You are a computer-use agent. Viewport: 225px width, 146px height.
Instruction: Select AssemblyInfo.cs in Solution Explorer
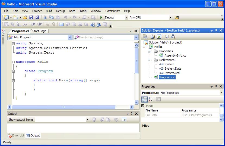coord(175,55)
